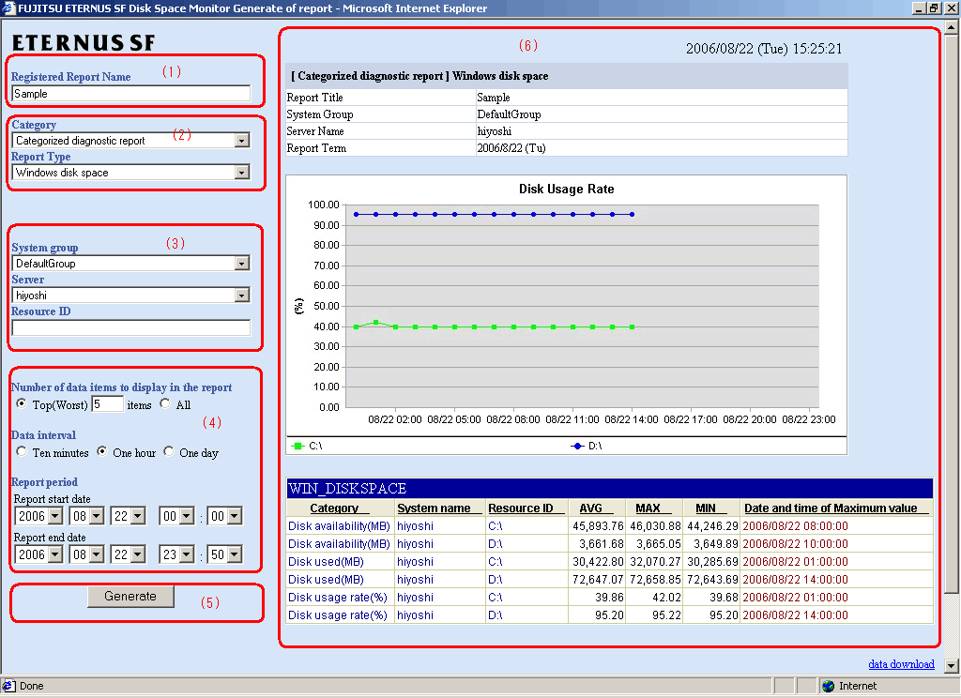Click the green peak data point on C:\ line
The height and width of the screenshot is (698, 961).
(375, 323)
